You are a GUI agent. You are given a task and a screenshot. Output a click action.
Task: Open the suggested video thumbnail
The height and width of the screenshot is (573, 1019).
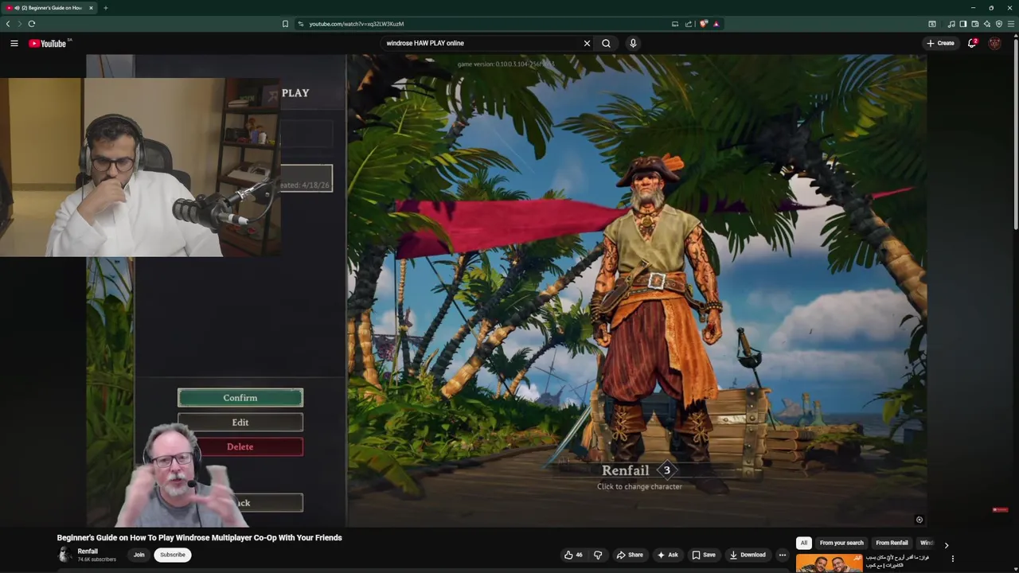pyautogui.click(x=829, y=563)
